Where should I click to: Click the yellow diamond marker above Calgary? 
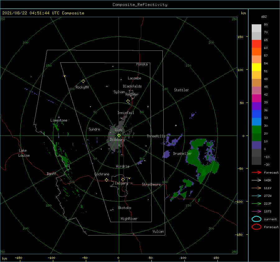[123, 179]
